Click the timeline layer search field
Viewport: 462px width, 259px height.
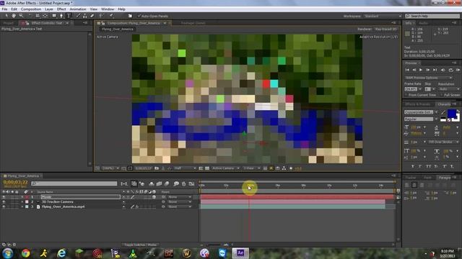point(74,183)
